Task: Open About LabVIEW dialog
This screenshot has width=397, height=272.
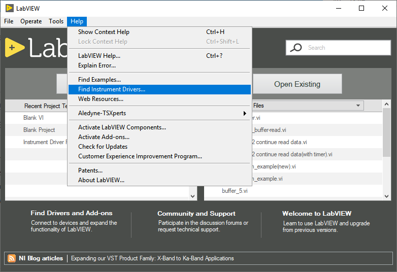Action: (101, 180)
